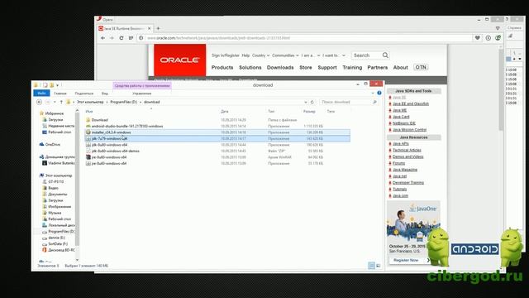Screen dimensions: 529x298
Task: Select jdk-8u60-windows-x64-demos zip file
Action: [x=116, y=151]
